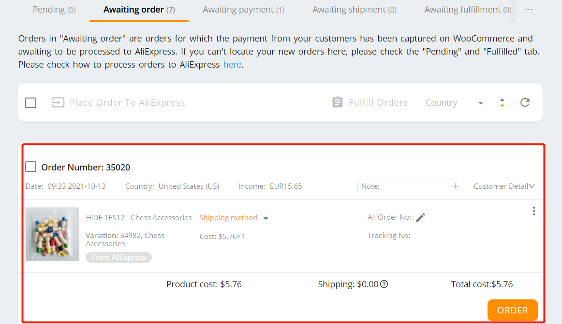
Task: Open the three-dot product options menu
Action: [533, 211]
